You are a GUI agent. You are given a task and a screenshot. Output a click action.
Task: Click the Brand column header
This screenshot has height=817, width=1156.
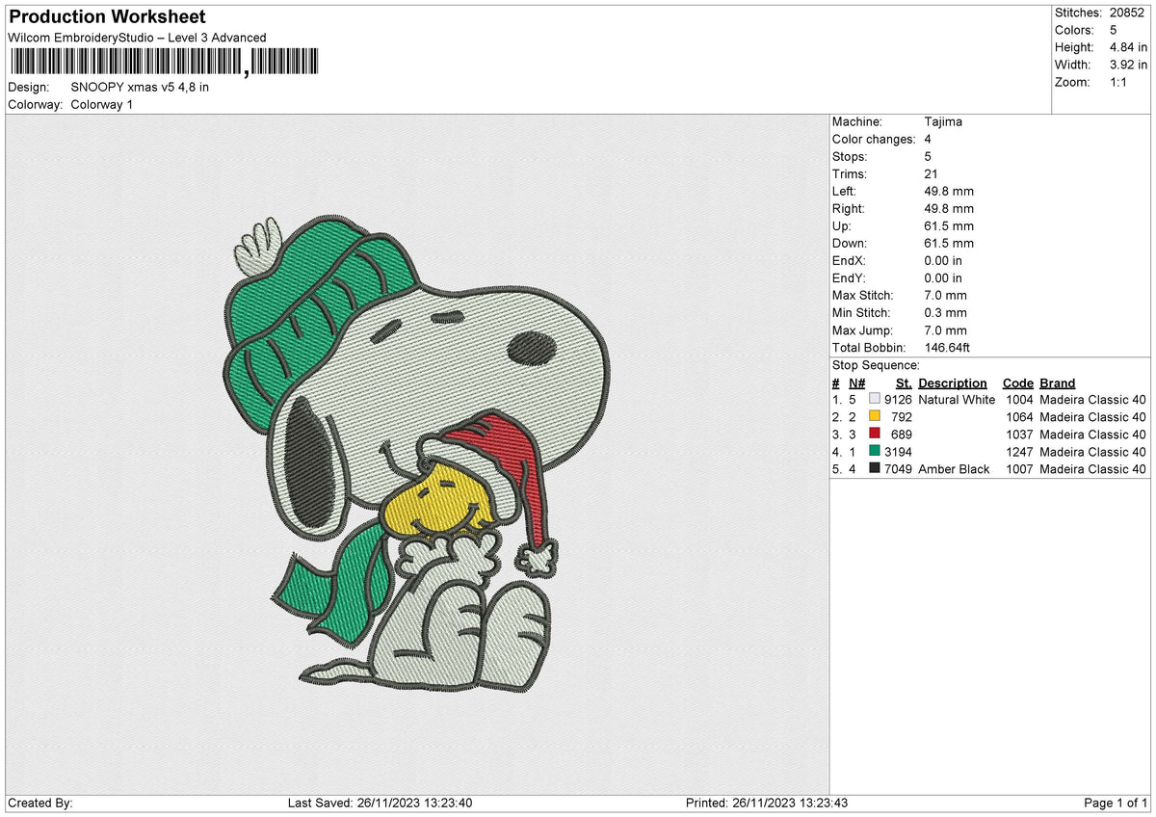tap(1058, 382)
